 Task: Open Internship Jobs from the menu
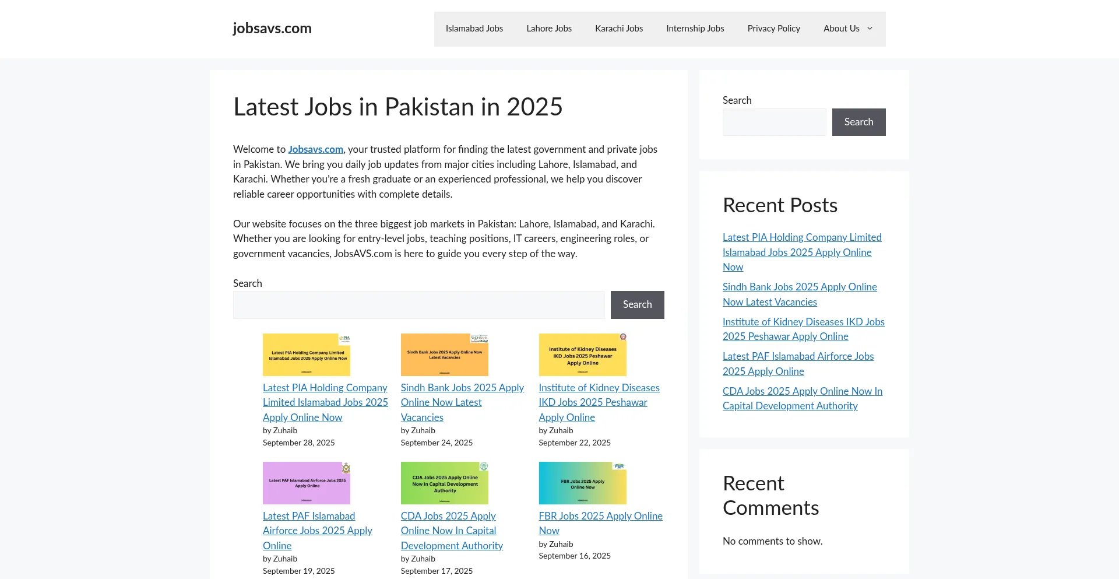point(695,29)
